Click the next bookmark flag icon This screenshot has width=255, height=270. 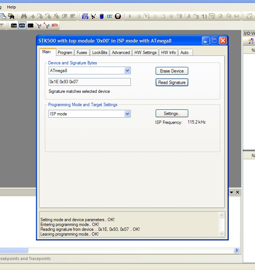coord(40,16)
